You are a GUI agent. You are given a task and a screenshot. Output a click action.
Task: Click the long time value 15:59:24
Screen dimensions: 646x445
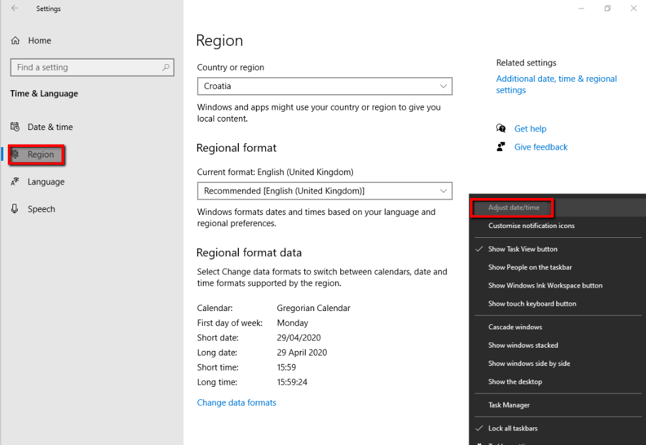pos(292,382)
